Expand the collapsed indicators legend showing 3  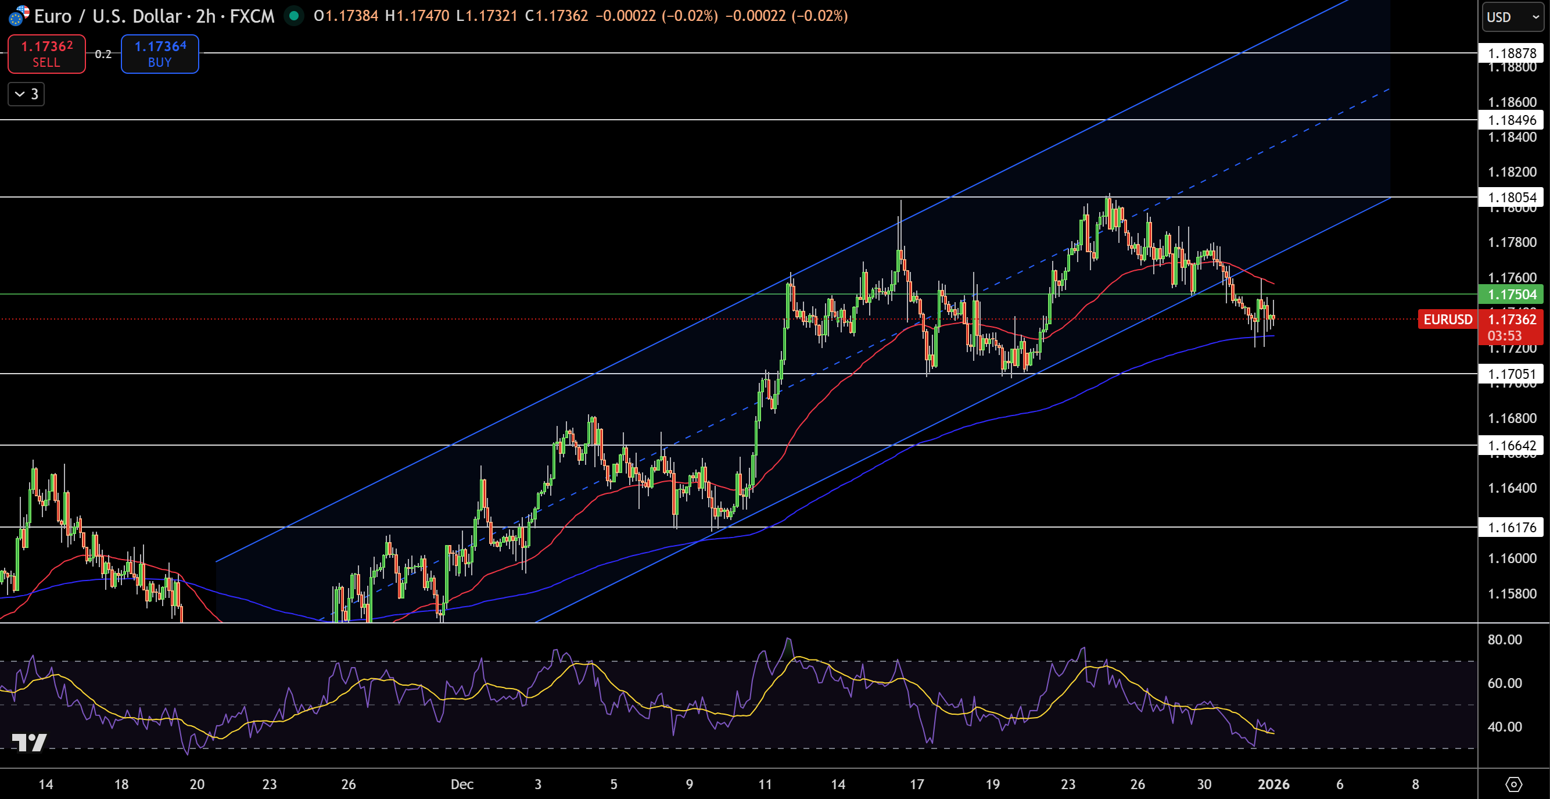click(26, 95)
